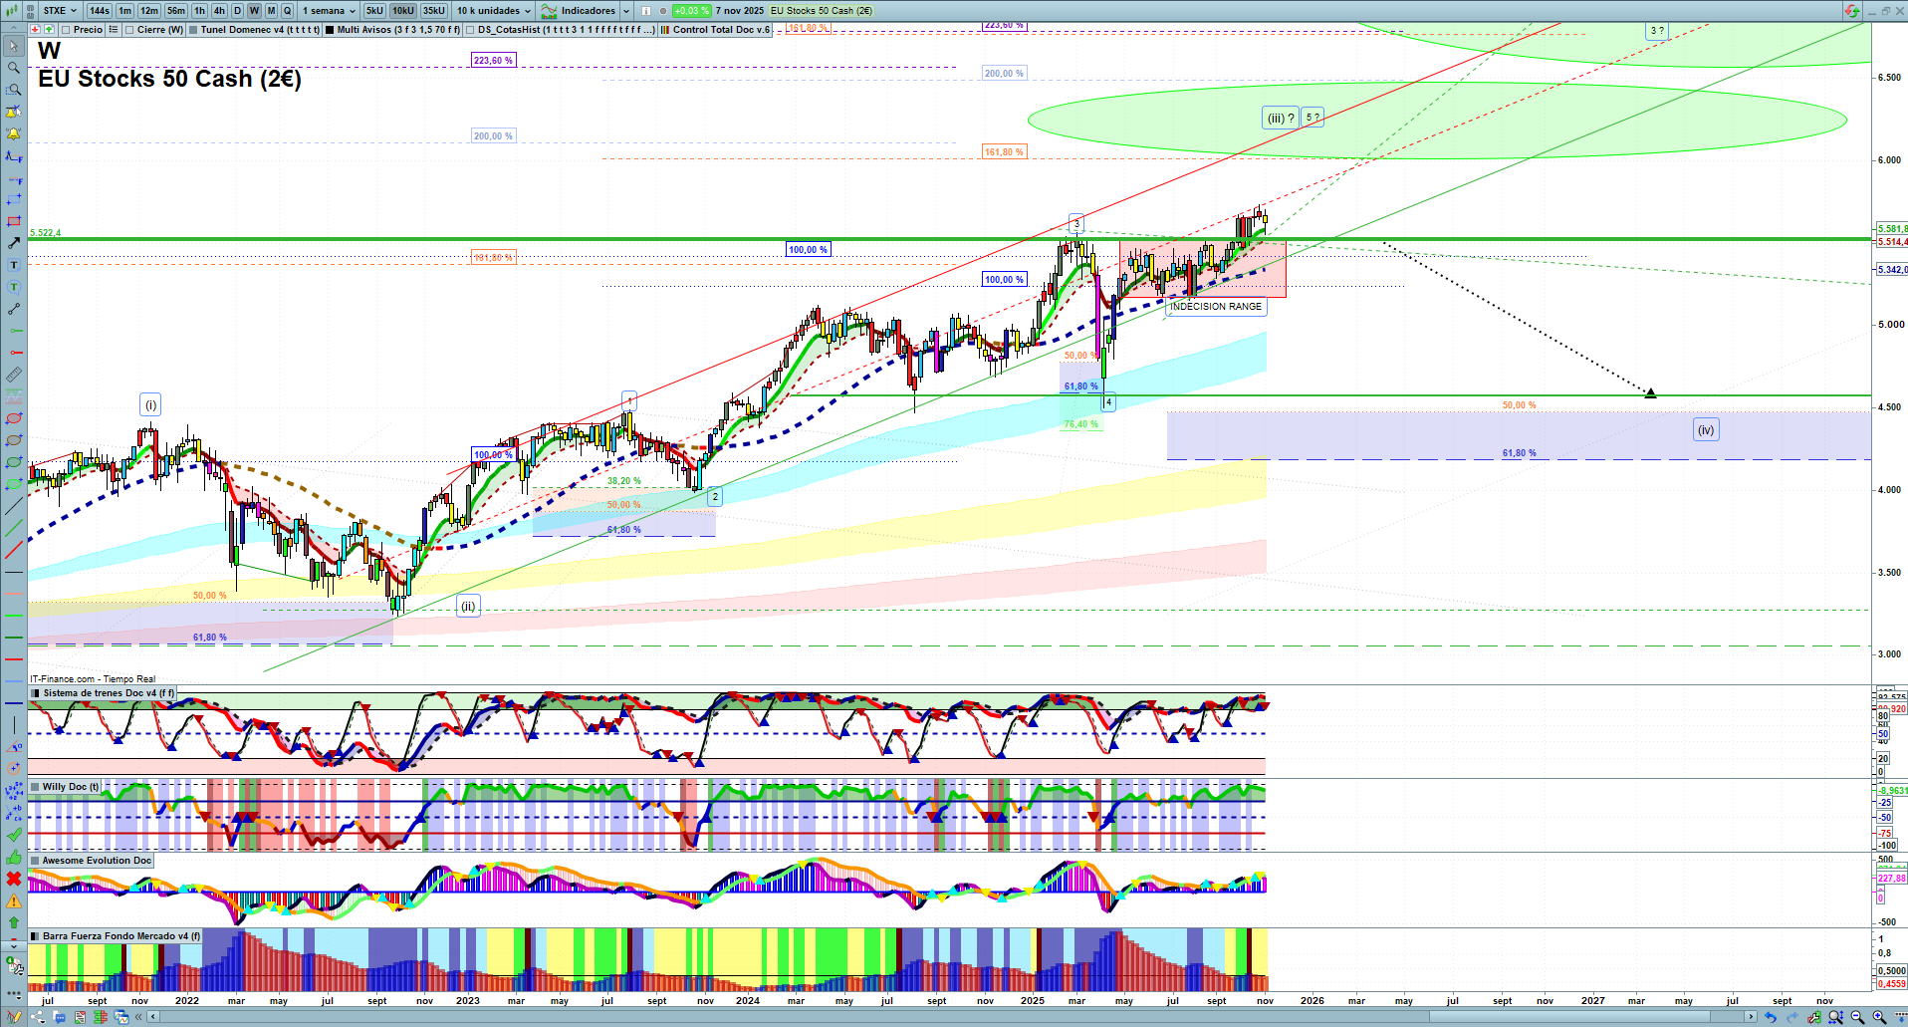This screenshot has height=1027, width=1908.
Task: Click the 10kU units button
Action: coord(403,11)
